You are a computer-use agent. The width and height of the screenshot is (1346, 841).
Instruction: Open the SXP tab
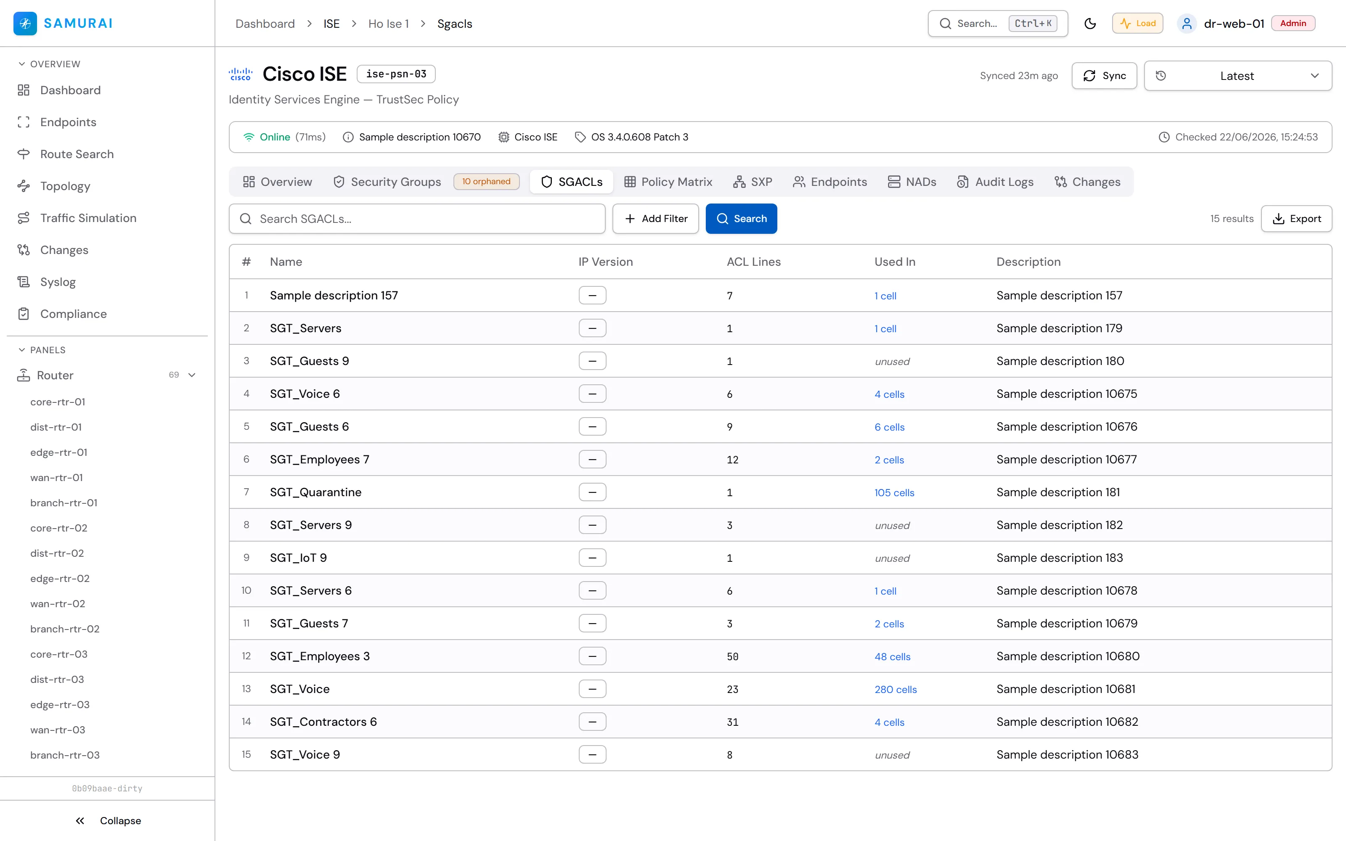(752, 182)
